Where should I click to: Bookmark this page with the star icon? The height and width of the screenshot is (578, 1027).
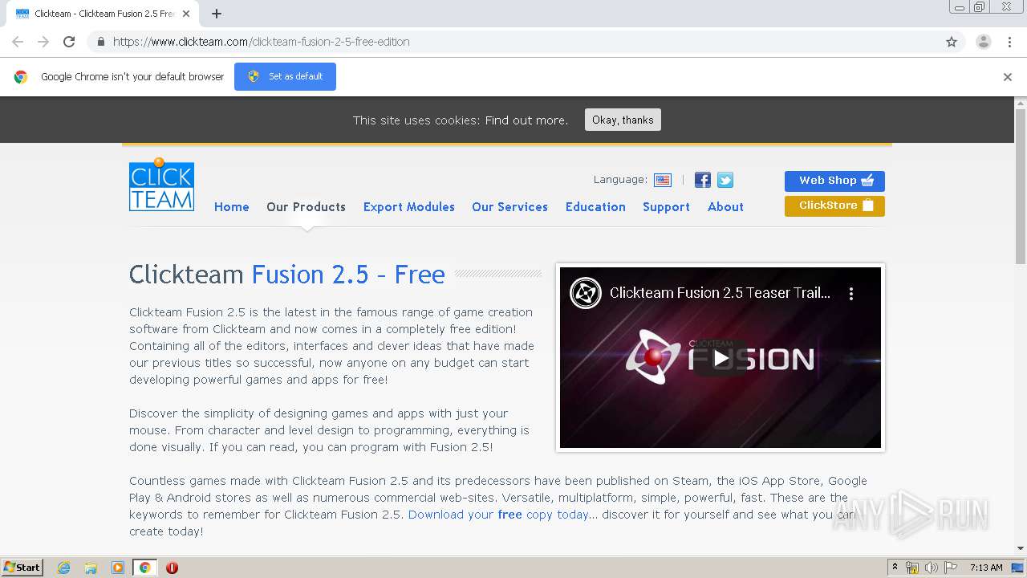(952, 42)
